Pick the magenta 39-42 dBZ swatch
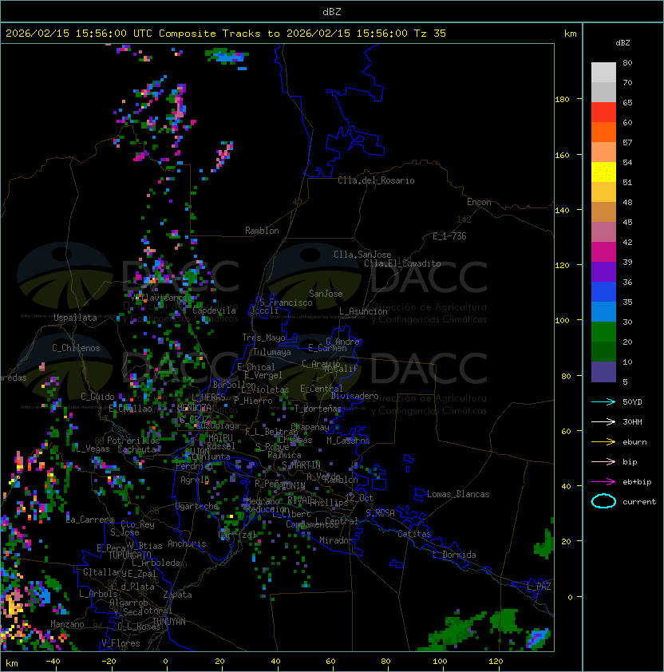 [x=603, y=251]
